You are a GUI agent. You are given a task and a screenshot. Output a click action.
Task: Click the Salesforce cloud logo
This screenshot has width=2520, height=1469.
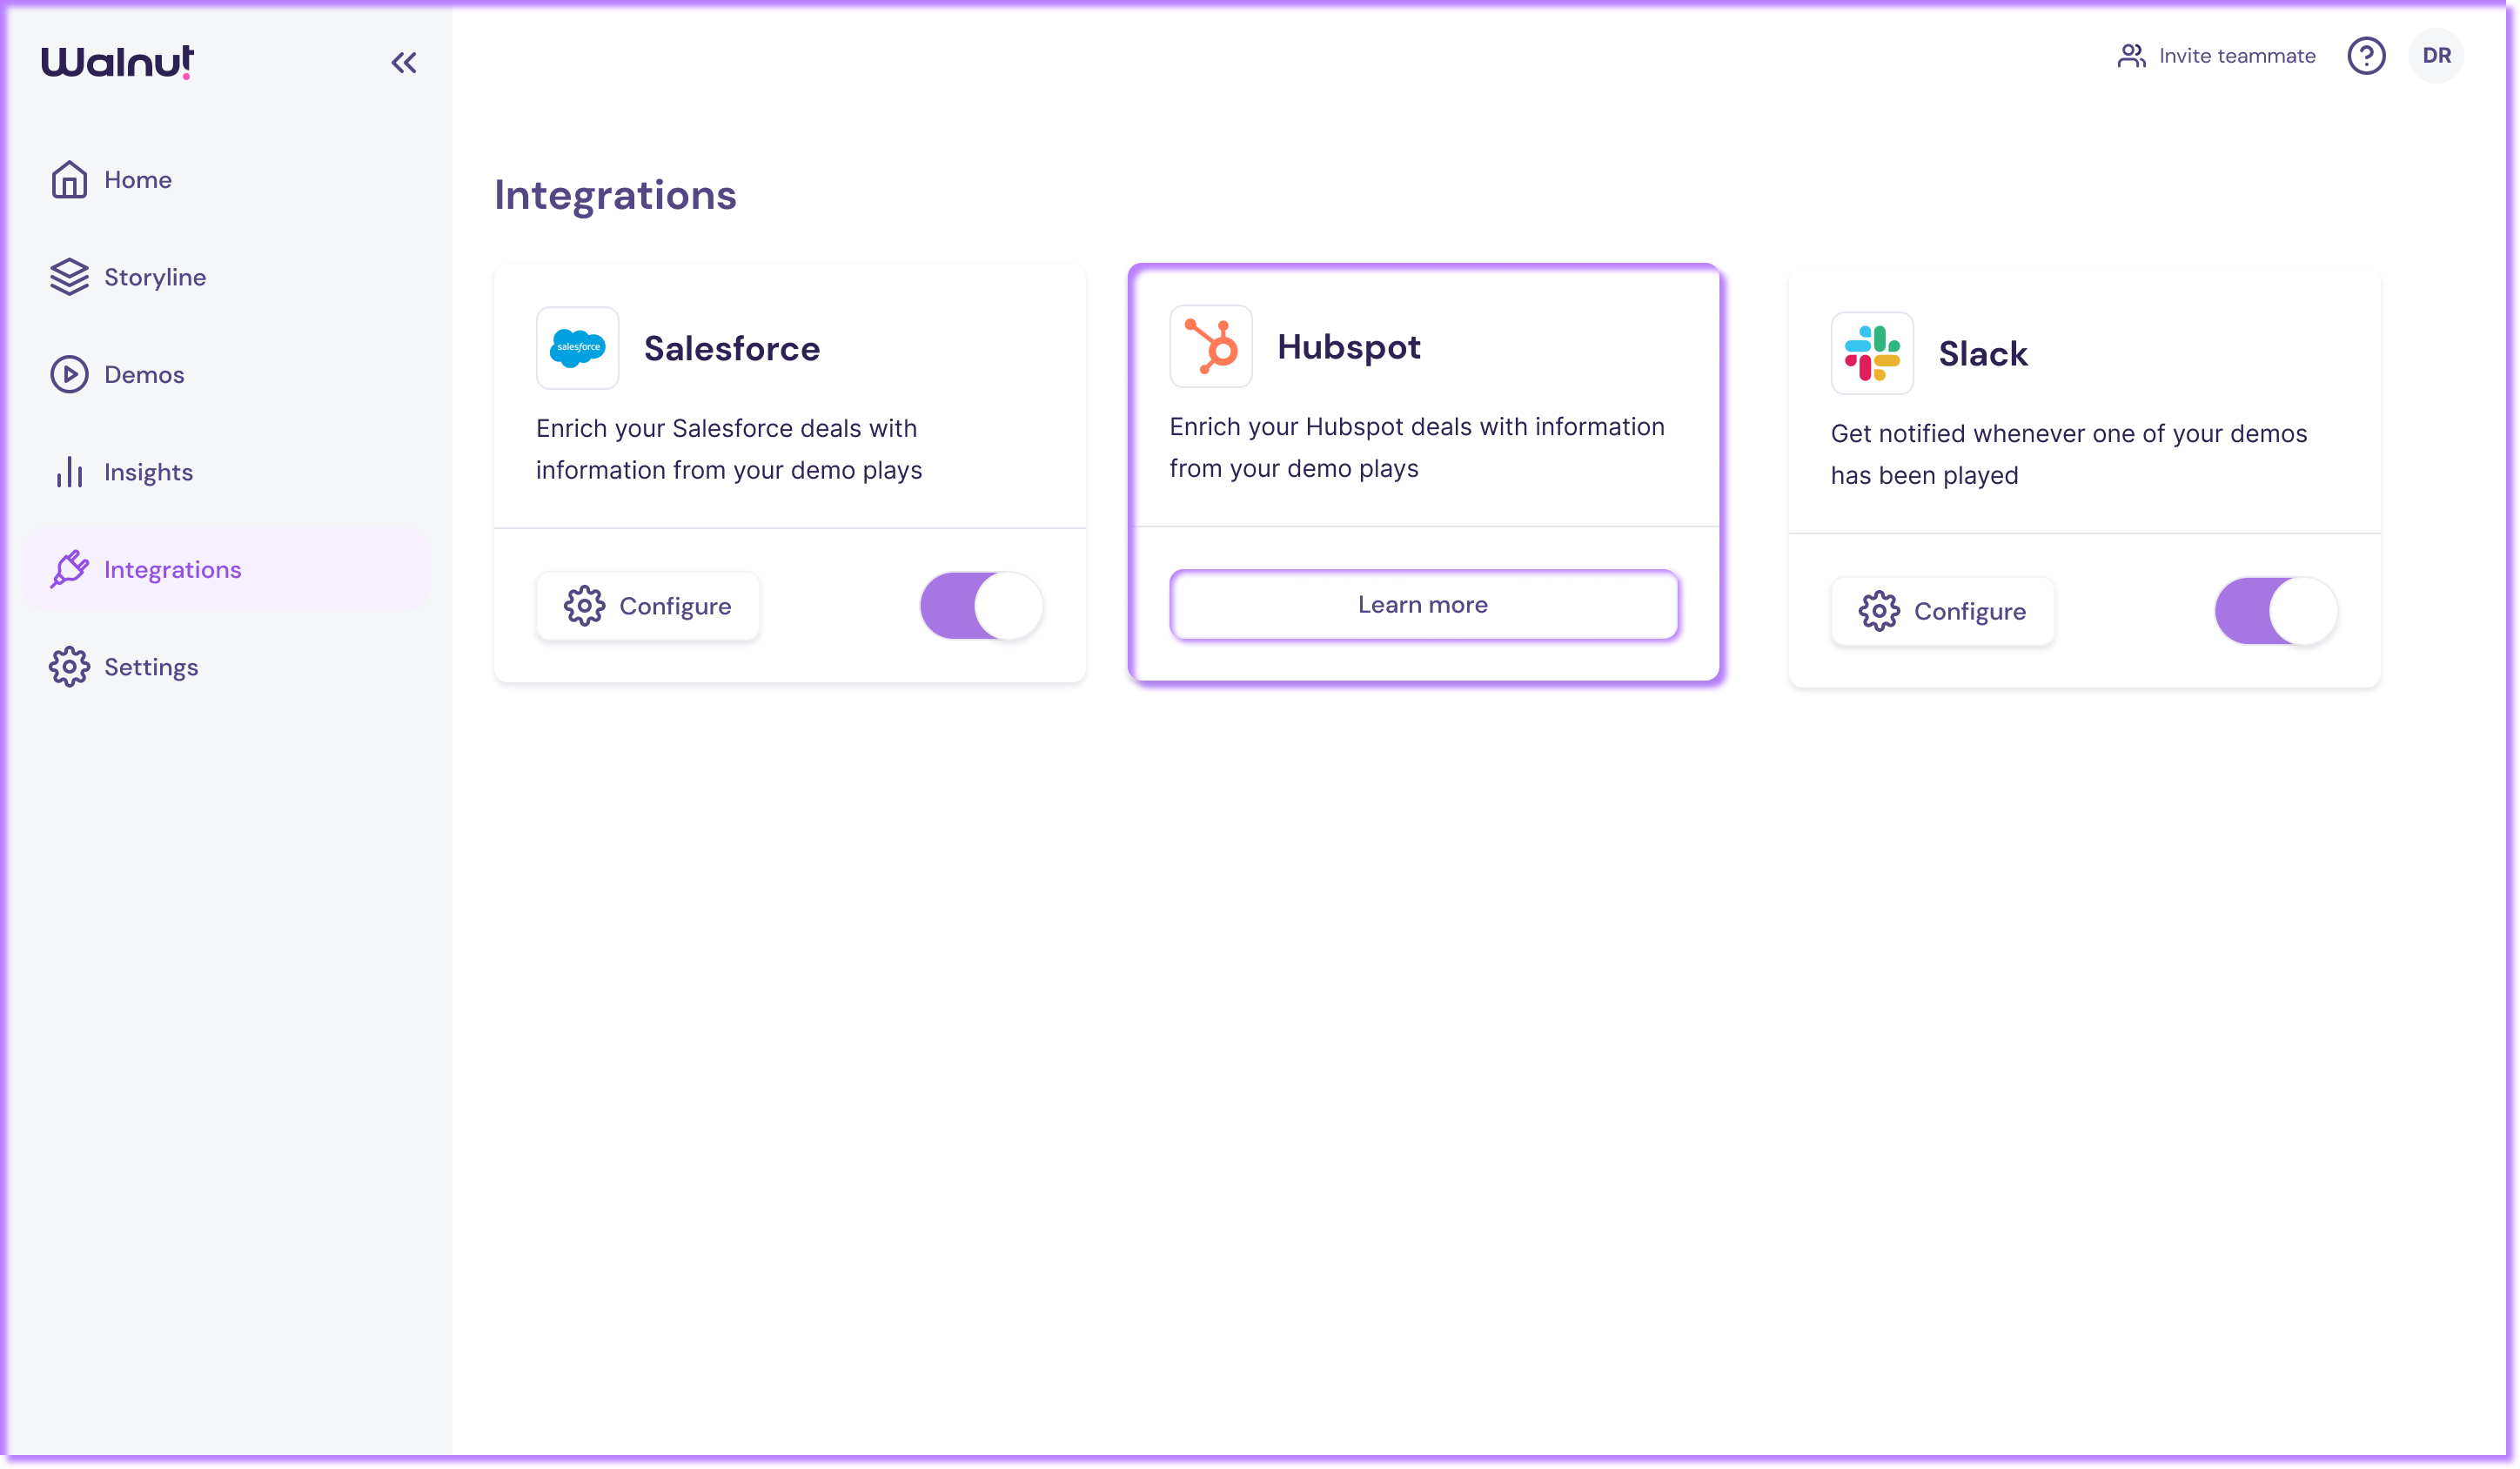(x=577, y=348)
